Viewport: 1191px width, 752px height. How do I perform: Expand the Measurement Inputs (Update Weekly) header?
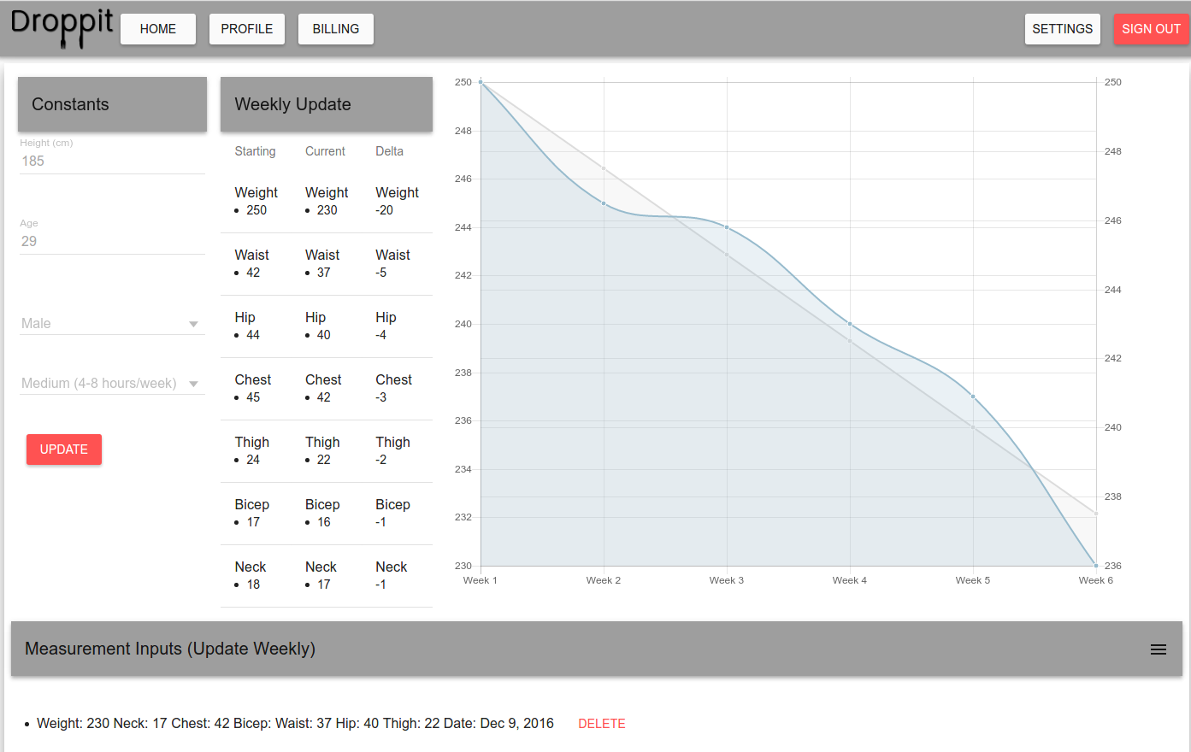597,649
